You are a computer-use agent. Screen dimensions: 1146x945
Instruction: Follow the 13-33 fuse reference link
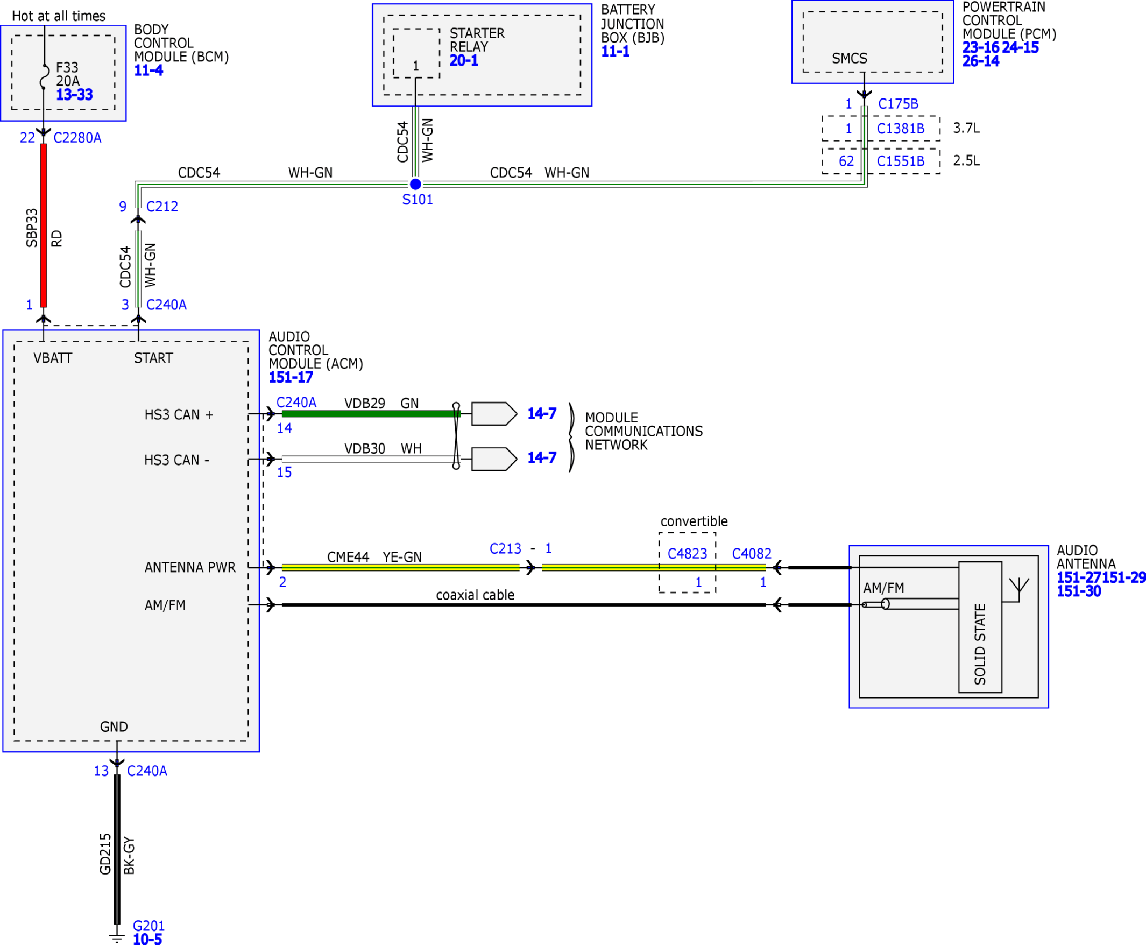coord(75,95)
